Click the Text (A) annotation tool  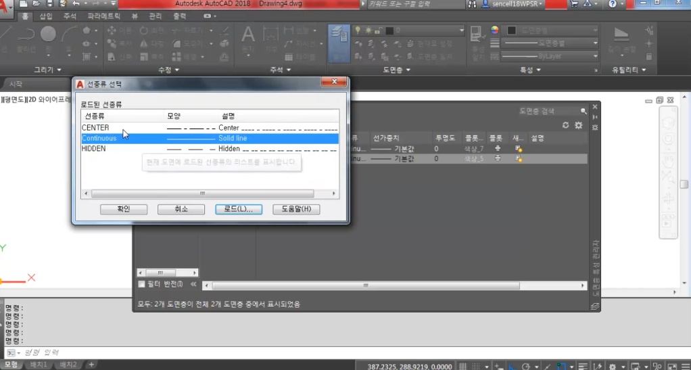pyautogui.click(x=248, y=34)
